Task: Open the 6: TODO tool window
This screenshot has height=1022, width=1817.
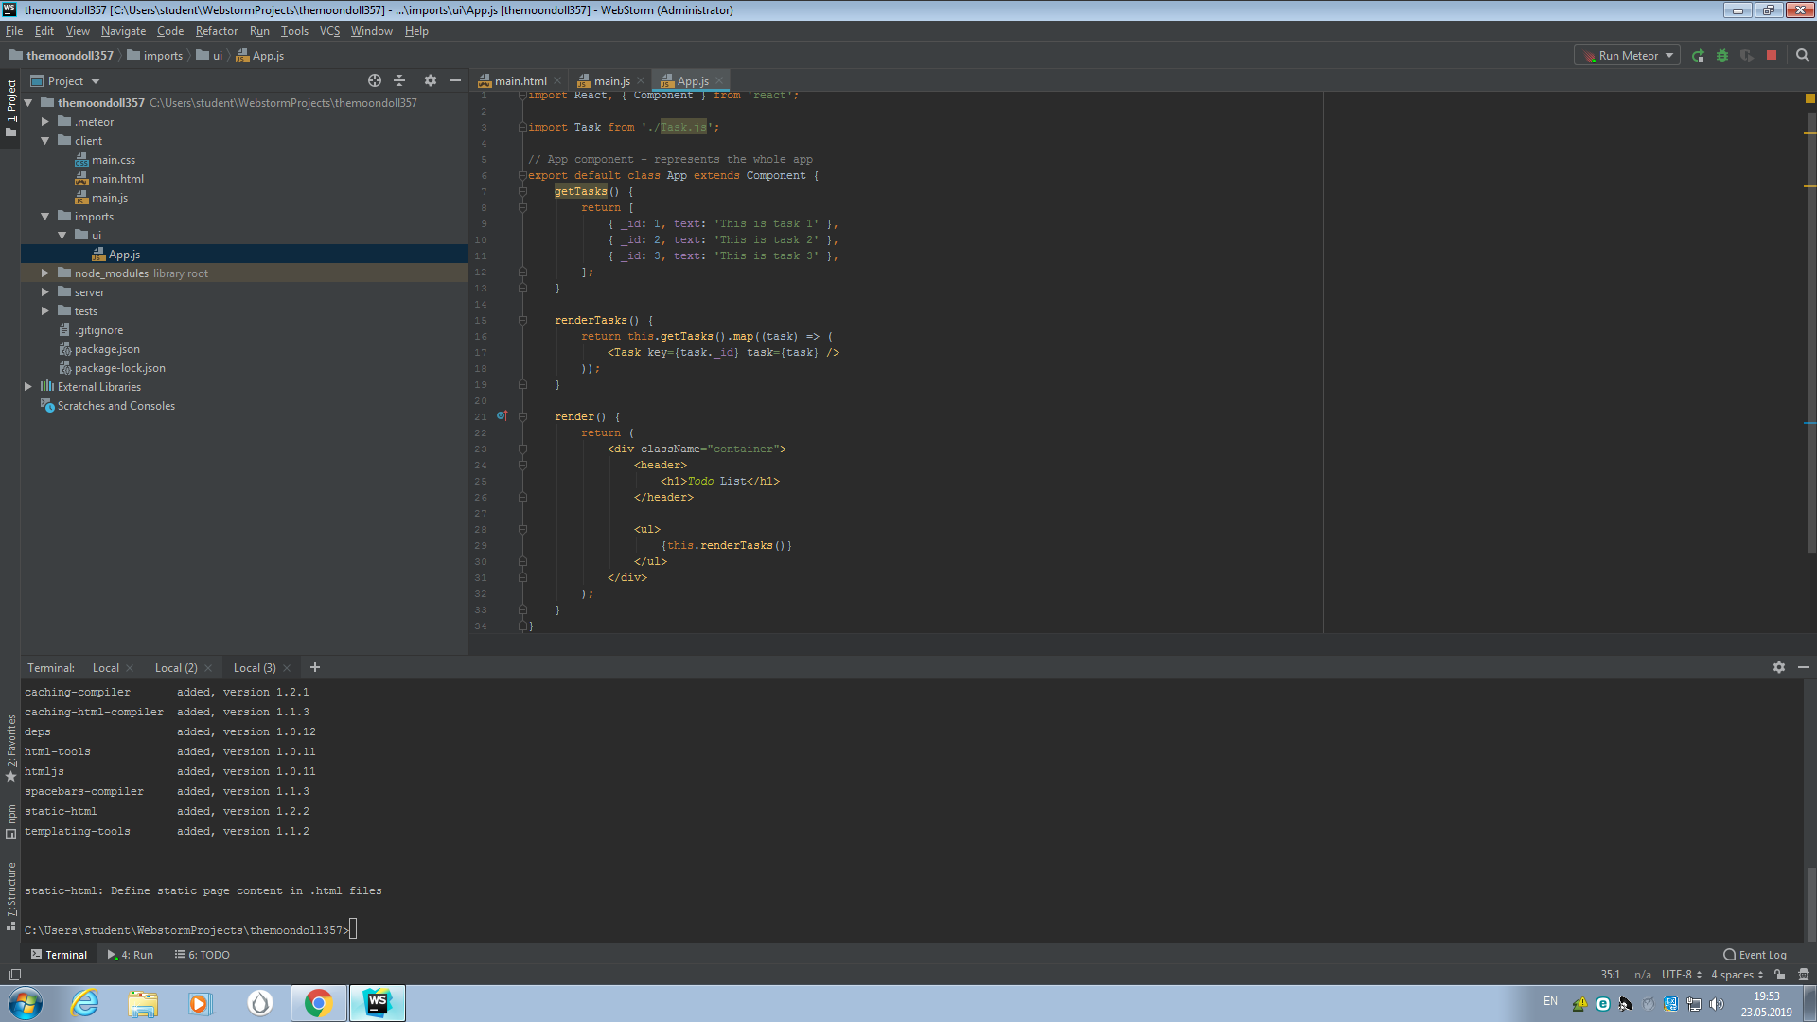Action: coord(203,955)
